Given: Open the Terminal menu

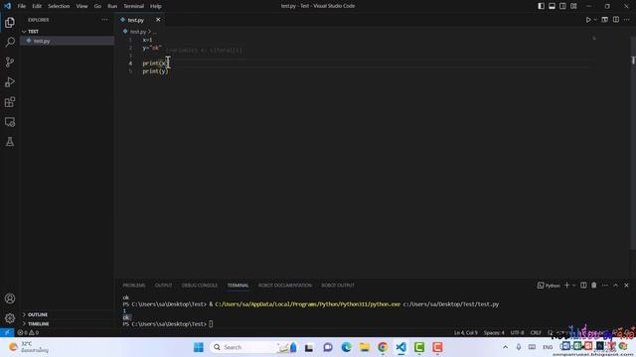Looking at the screenshot, I should click(x=134, y=6).
